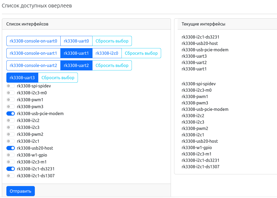The height and width of the screenshot is (198, 277).
Task: Select the rk3308-console-on-uart0 option
Action: point(33,41)
